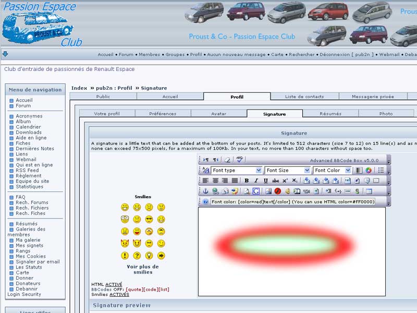
Task: Select the Préférences tab
Action: click(163, 114)
